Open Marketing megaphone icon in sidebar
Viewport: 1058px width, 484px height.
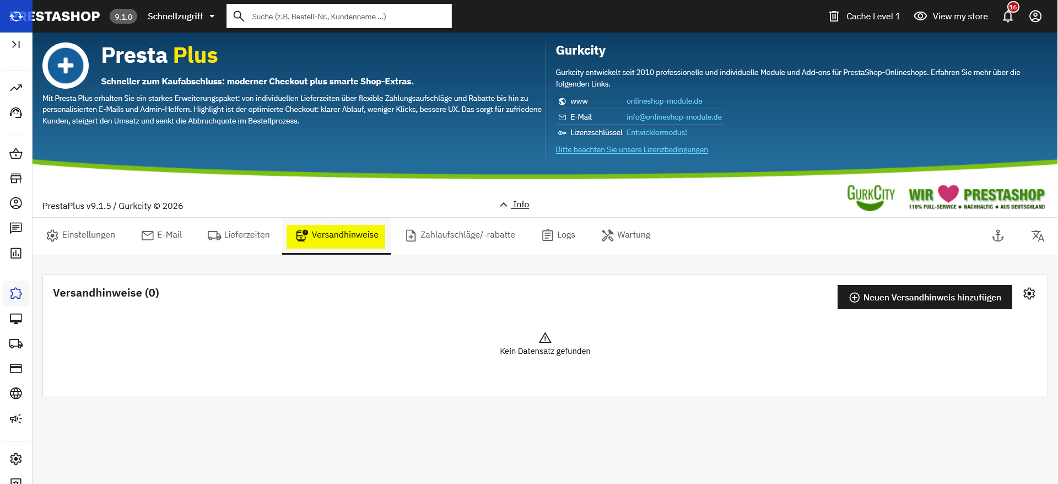[16, 419]
